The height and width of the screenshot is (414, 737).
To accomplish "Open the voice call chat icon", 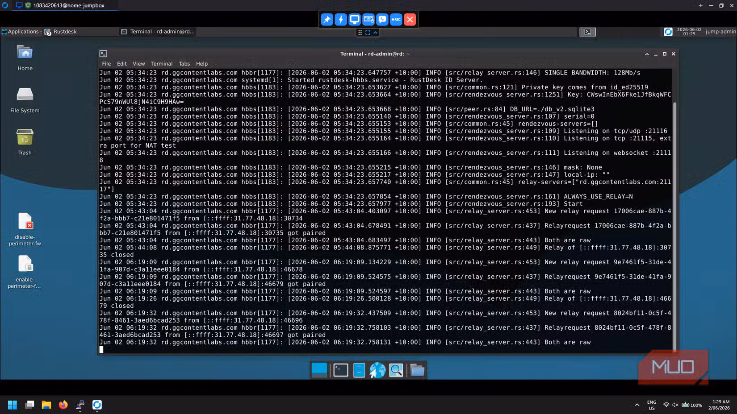I will [x=382, y=20].
